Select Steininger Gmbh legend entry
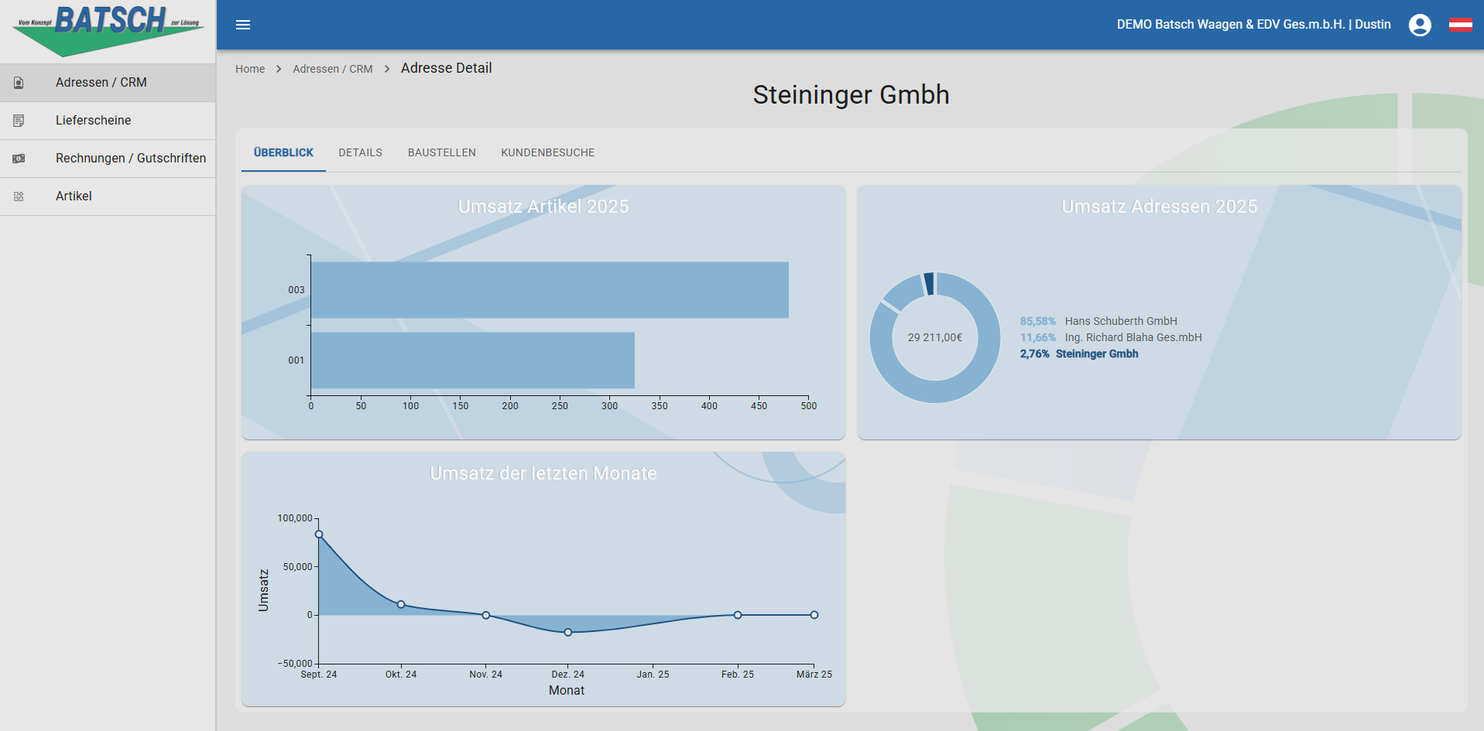 (1097, 354)
